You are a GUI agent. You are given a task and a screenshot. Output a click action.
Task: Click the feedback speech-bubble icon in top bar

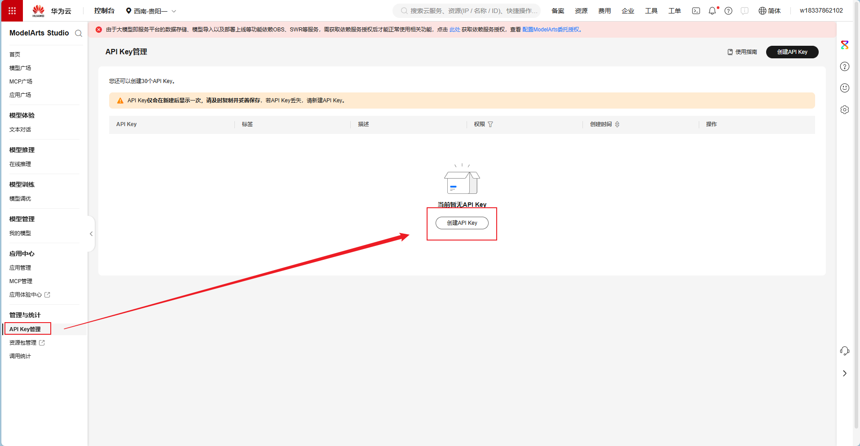pos(745,11)
